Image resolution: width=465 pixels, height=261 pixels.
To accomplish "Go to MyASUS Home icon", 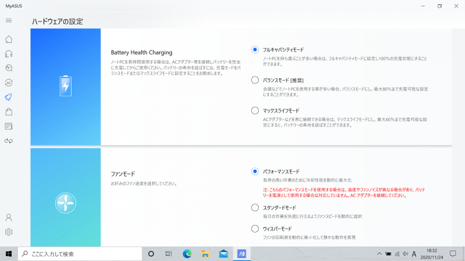I will pyautogui.click(x=9, y=39).
